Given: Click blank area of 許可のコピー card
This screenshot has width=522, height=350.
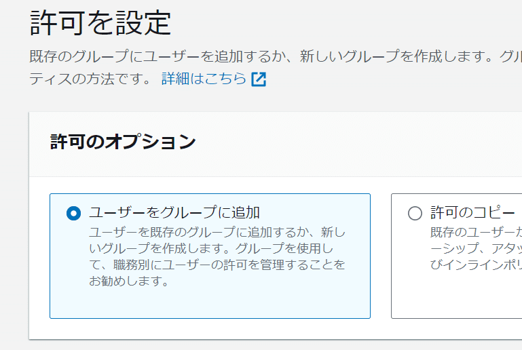Looking at the screenshot, I should (x=462, y=298).
